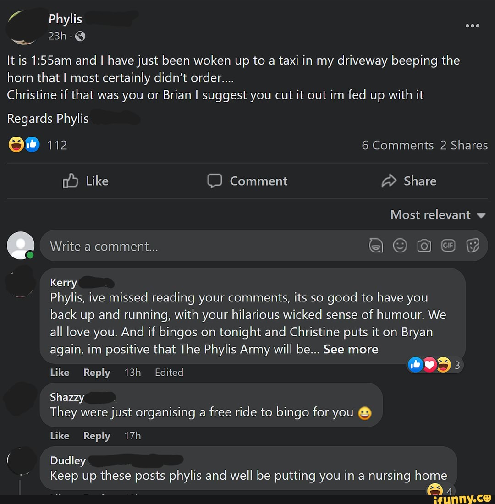Reply to Shazzy's comment
Viewport: 495px width, 504px height.
(x=96, y=436)
